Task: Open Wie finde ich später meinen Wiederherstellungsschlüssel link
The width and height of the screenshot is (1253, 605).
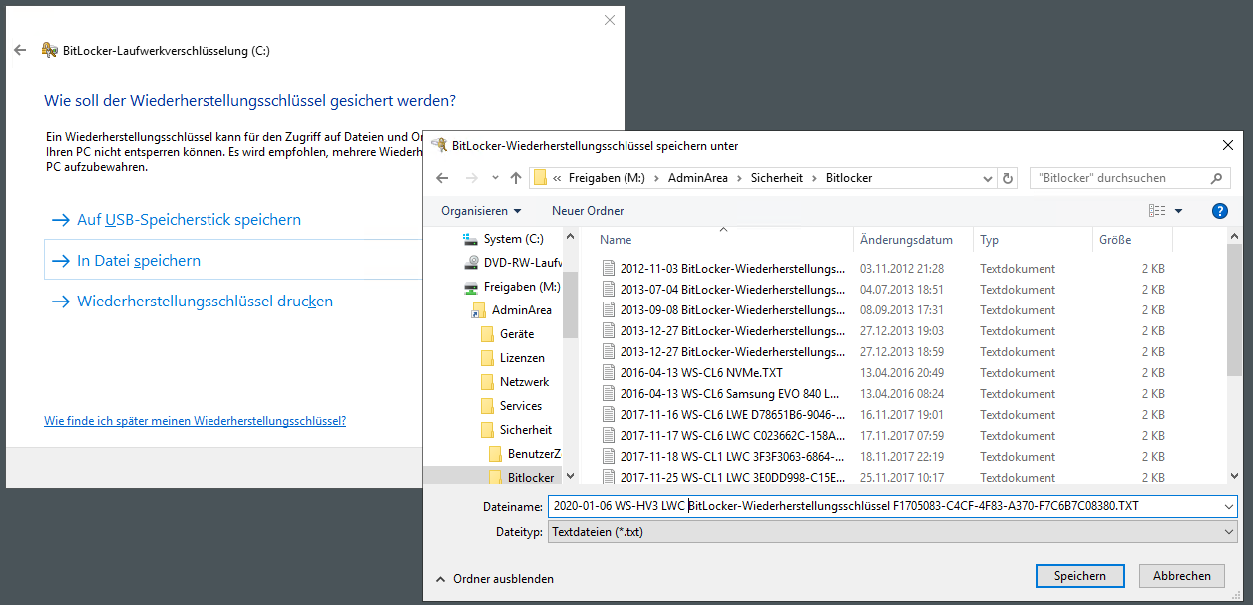Action: pos(195,421)
